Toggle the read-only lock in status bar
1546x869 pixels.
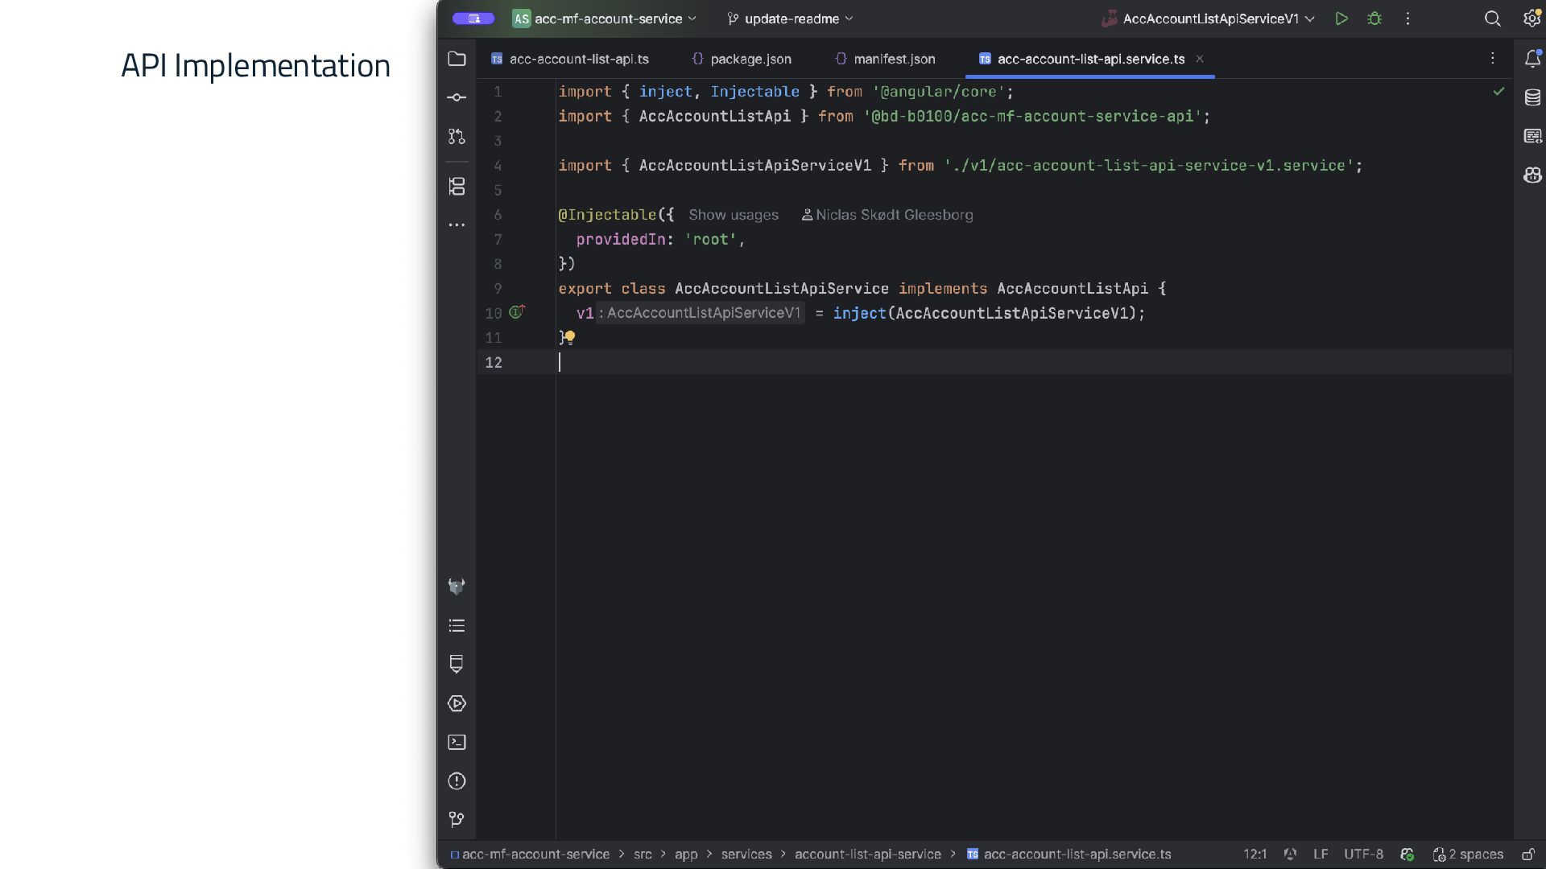pos(1528,855)
